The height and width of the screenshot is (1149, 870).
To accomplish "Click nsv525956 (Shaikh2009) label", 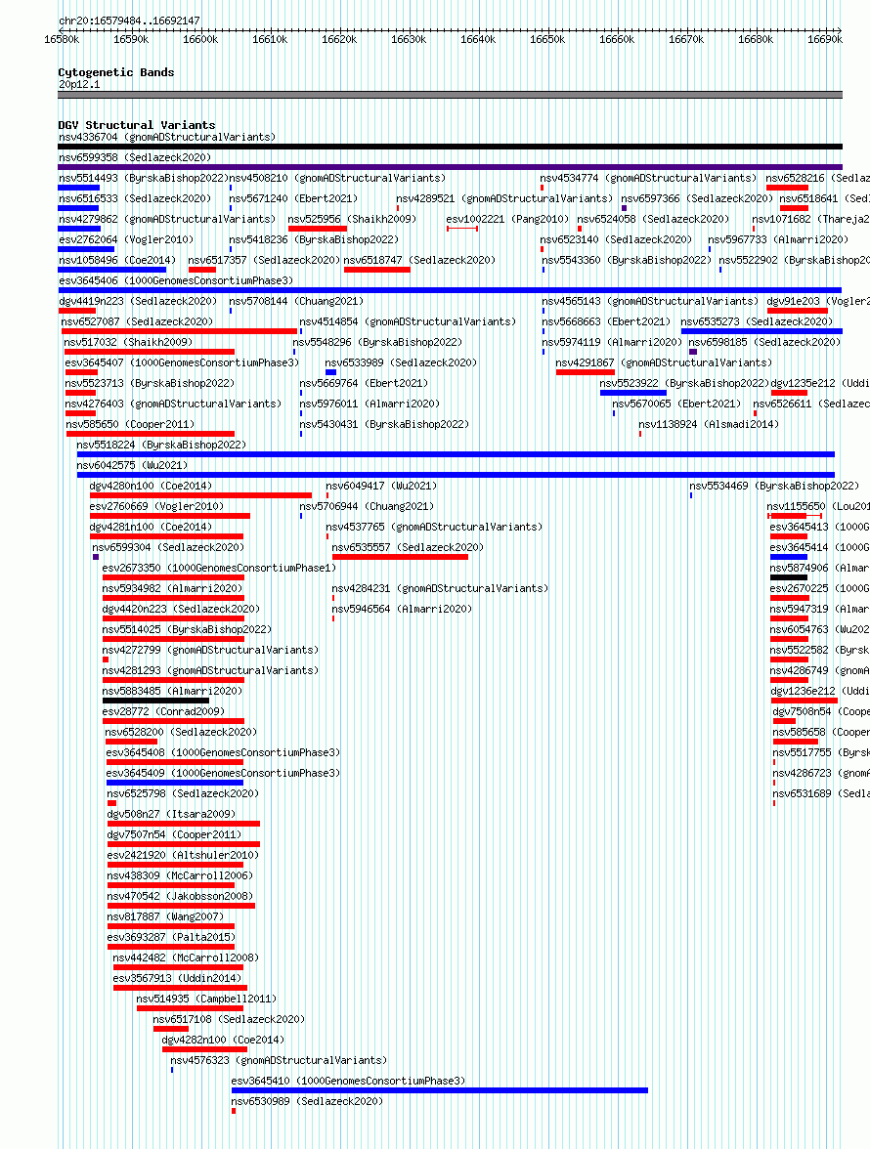I will [352, 219].
